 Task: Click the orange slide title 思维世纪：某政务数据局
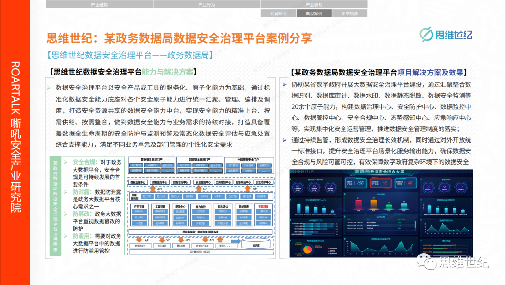[x=179, y=38]
